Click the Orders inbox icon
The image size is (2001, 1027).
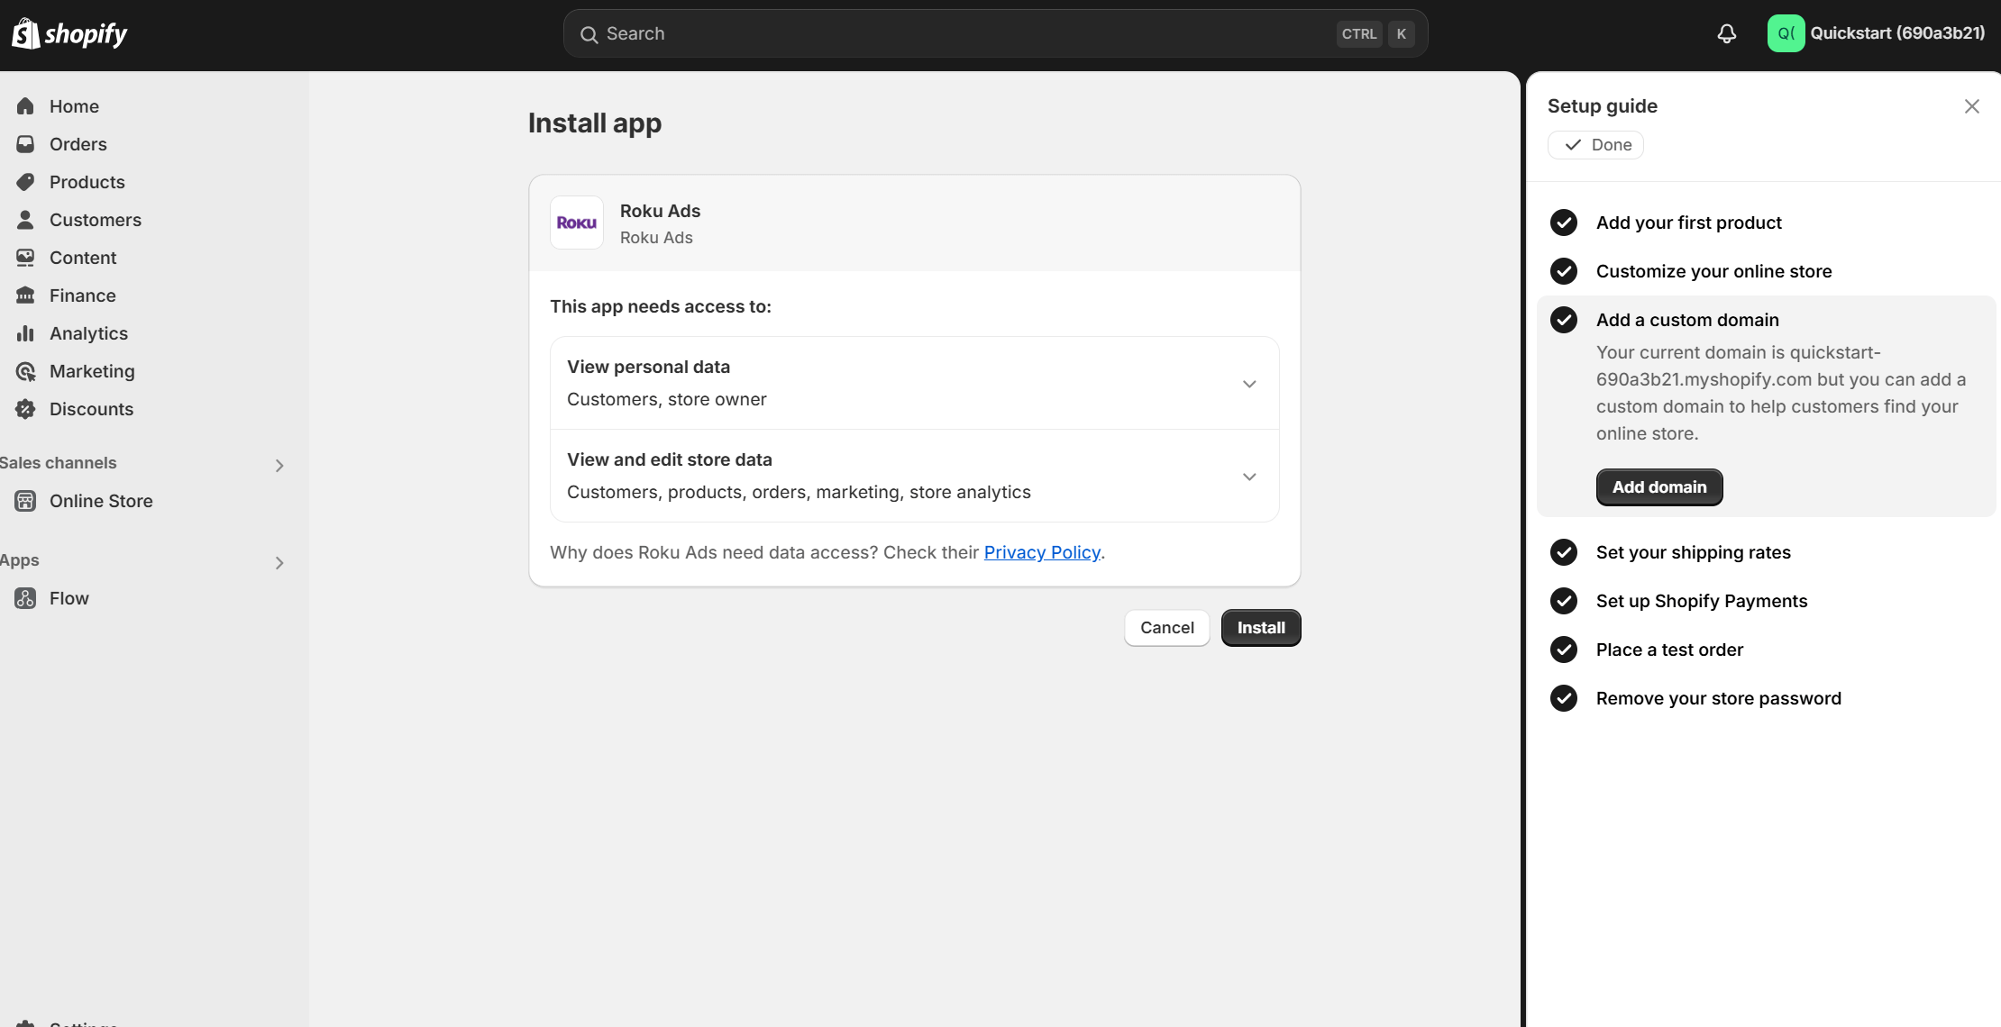click(25, 144)
